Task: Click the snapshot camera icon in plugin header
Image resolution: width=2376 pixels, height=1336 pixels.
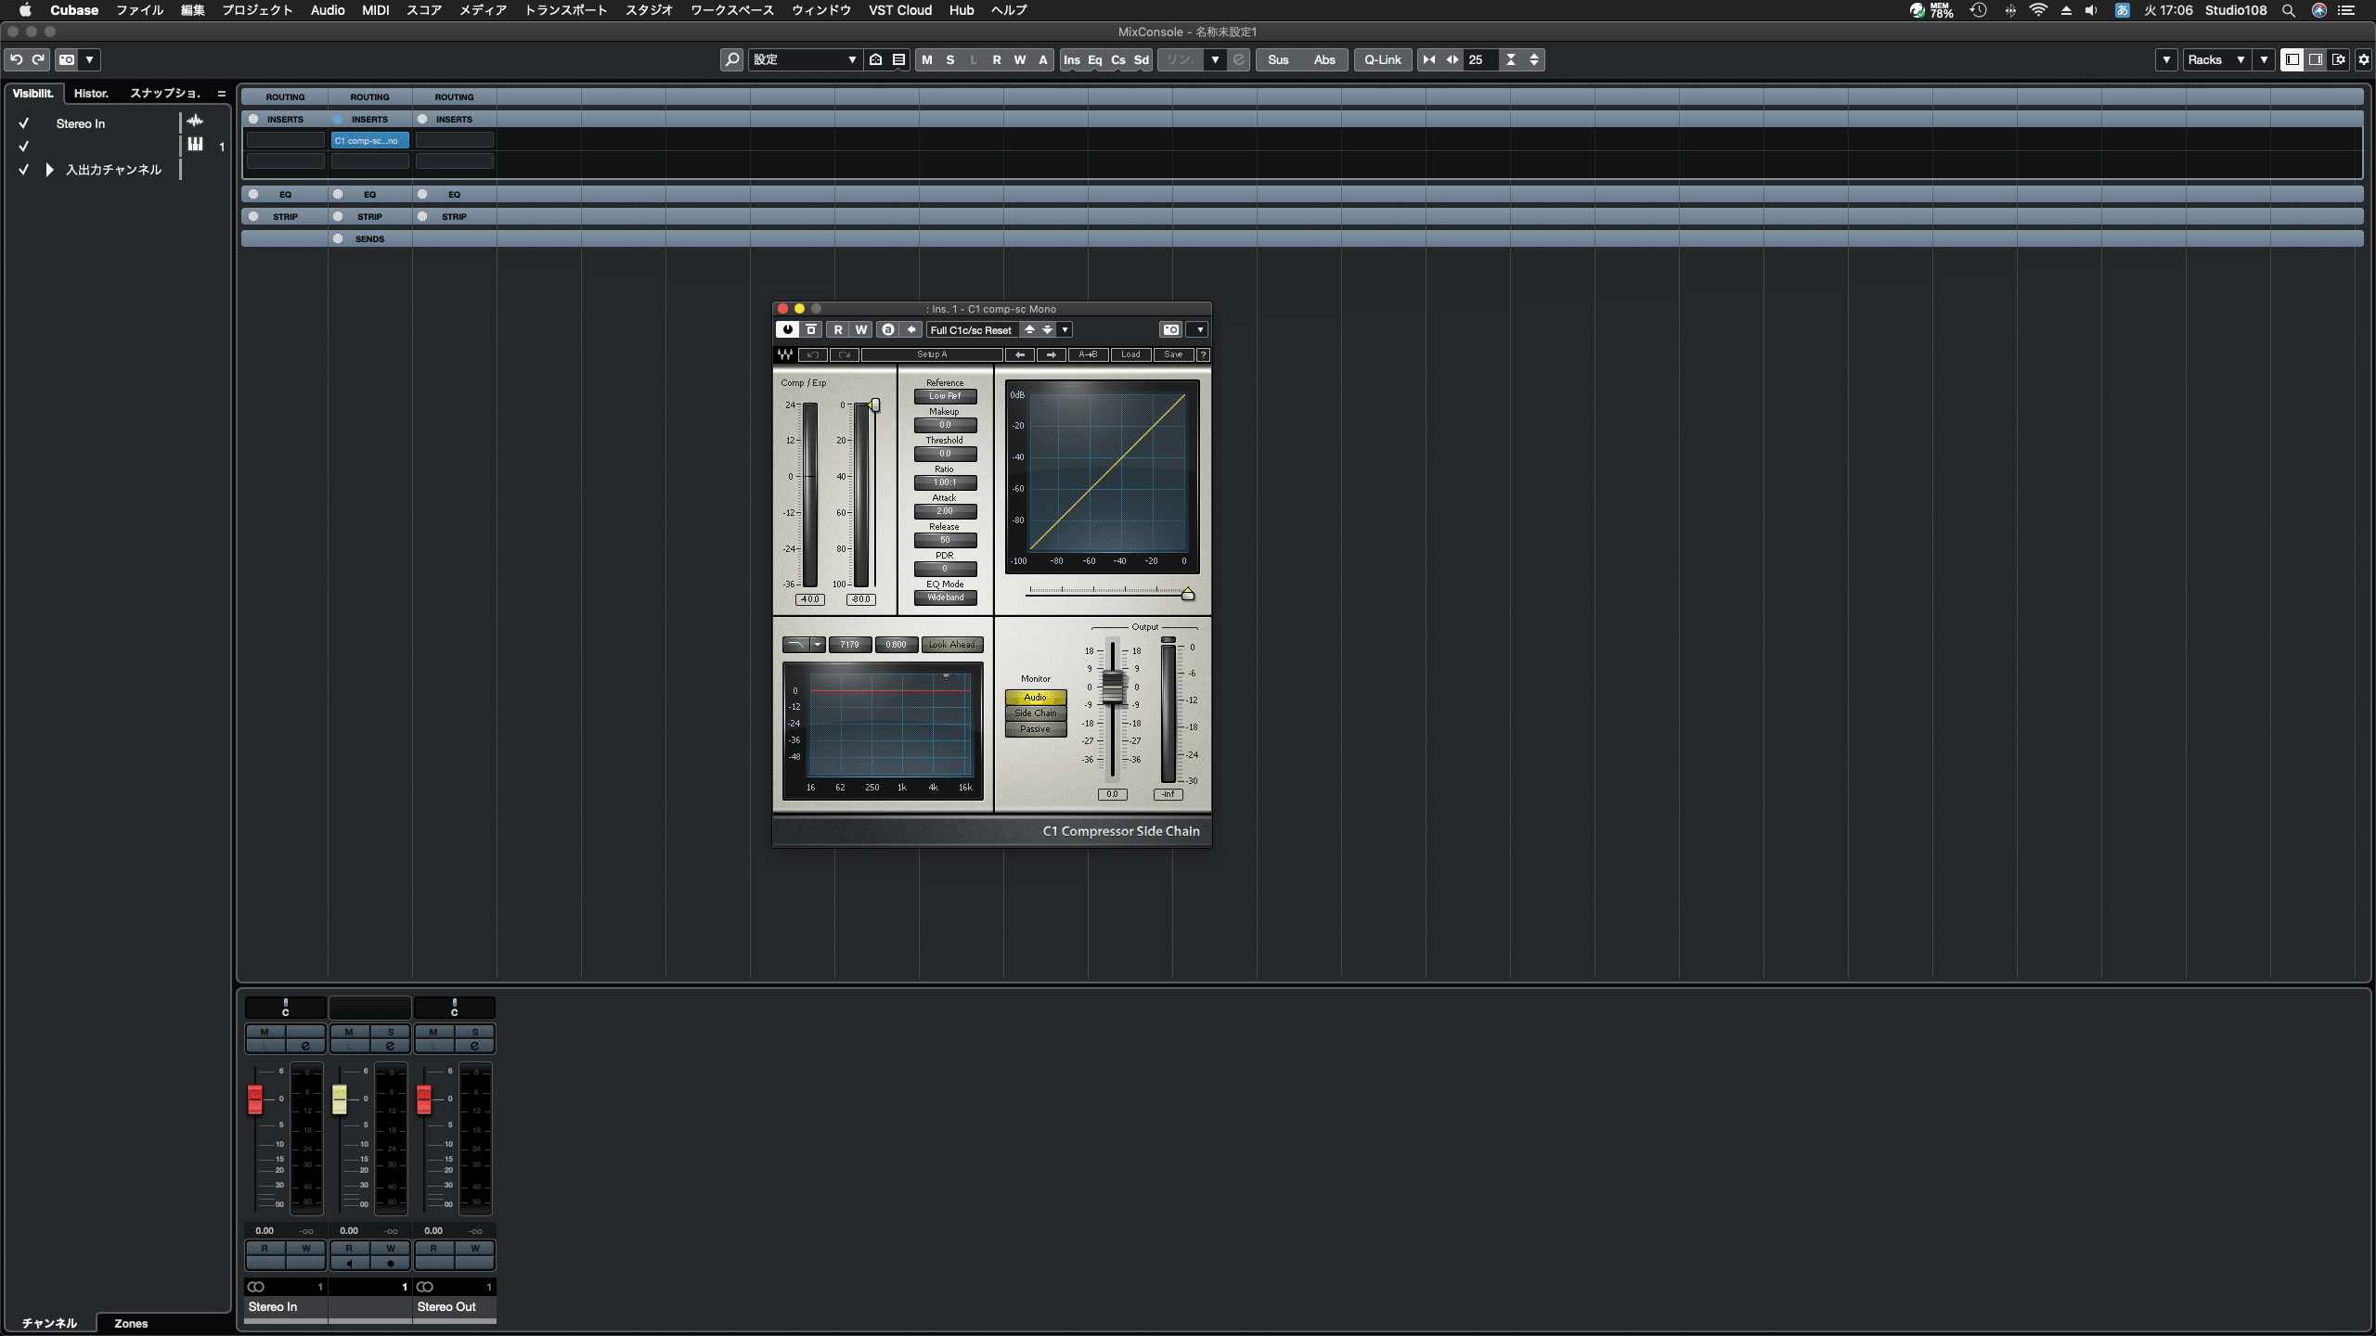Action: (x=1170, y=329)
